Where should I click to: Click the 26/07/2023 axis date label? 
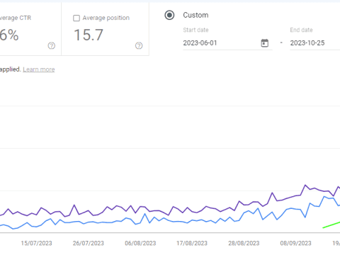(89, 243)
